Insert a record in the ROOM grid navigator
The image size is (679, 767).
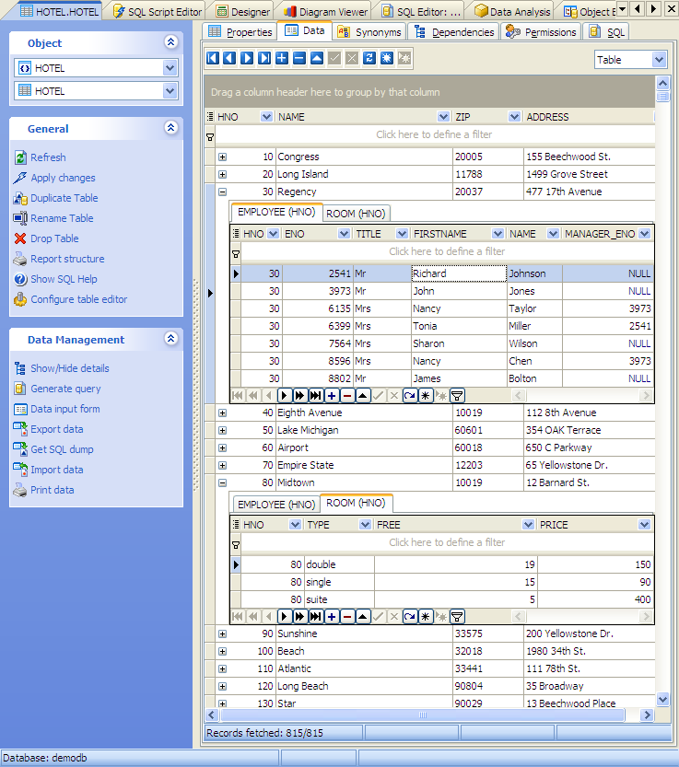332,616
